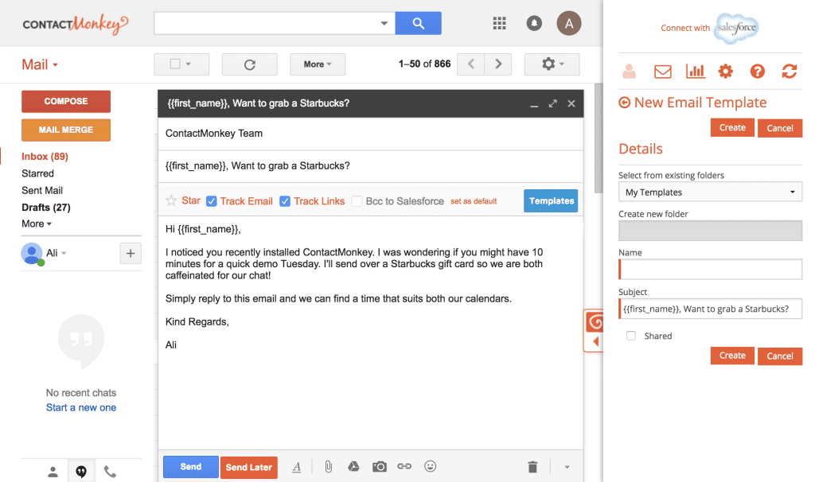
Task: Open the bar chart stats icon
Action: [x=696, y=71]
